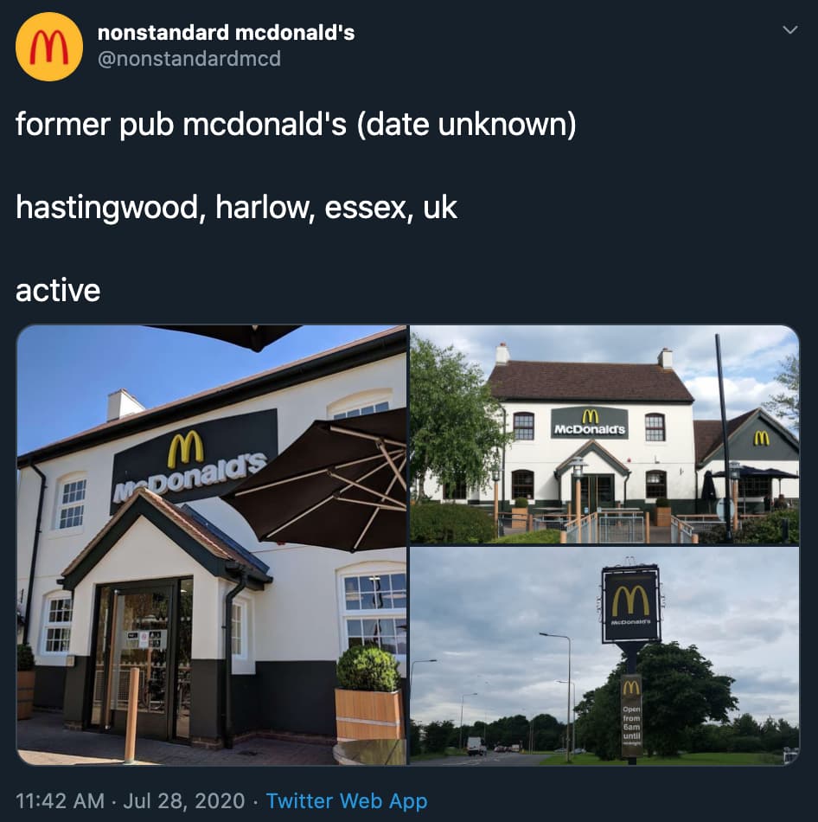
Task: Click the word active in tweet
Action: pyautogui.click(x=58, y=290)
